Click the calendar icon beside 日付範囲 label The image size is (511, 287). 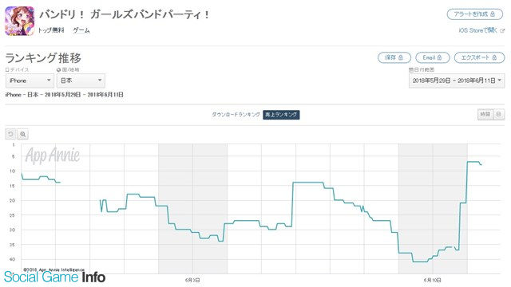(x=411, y=69)
